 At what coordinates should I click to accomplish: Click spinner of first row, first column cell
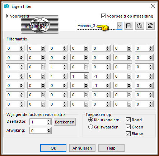(22, 48)
